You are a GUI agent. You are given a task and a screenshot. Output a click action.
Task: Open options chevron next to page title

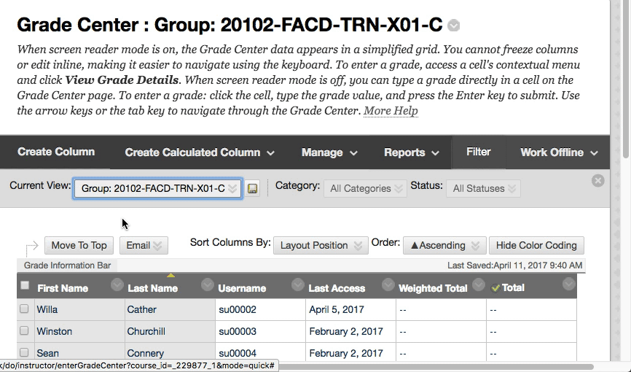tap(454, 26)
